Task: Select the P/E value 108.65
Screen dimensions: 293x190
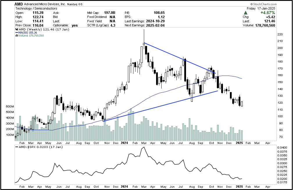Action: click(x=159, y=13)
